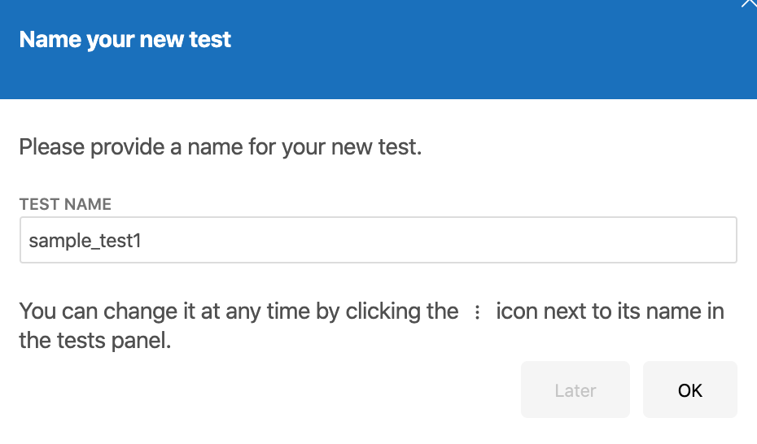Focus the TEST NAME input field
The height and width of the screenshot is (444, 757).
[x=378, y=240]
